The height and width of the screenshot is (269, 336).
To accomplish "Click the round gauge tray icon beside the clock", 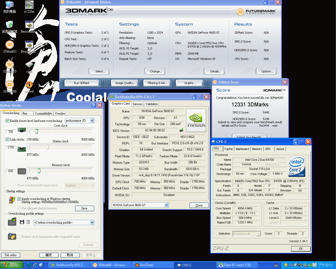I will coord(314,265).
